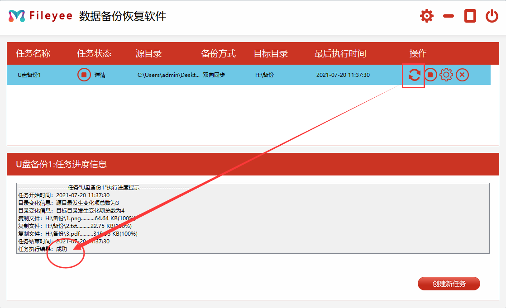Open the task settings gear for U盘备份1
Screen dimensions: 506x308
click(446, 75)
